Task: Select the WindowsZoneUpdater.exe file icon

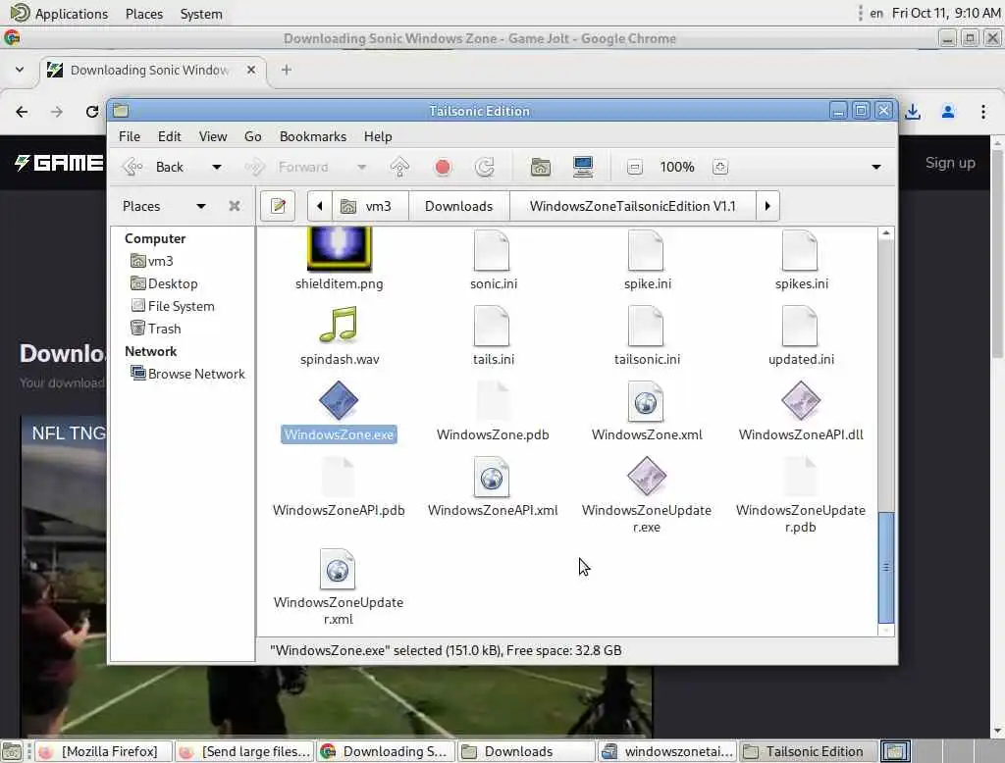Action: [x=647, y=476]
